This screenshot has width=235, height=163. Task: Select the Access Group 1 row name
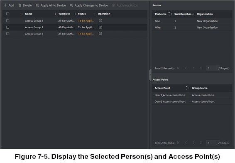point(34,27)
